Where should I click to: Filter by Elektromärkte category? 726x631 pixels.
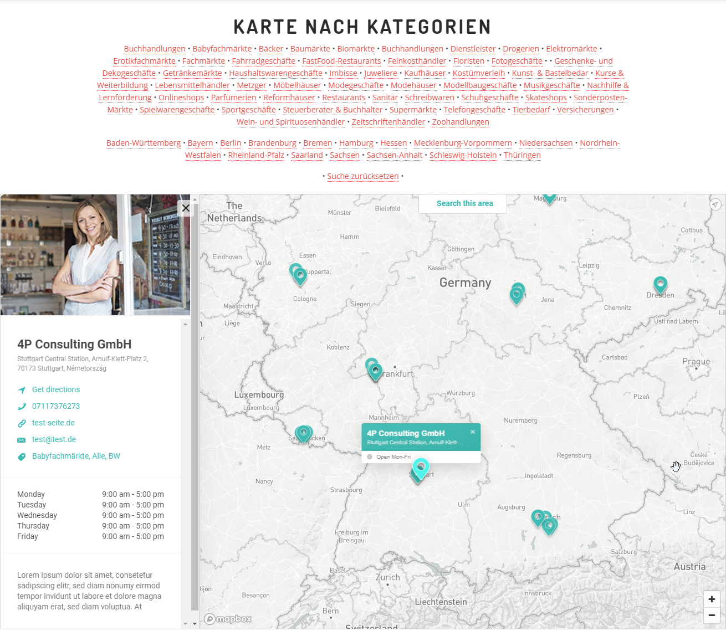pyautogui.click(x=572, y=49)
